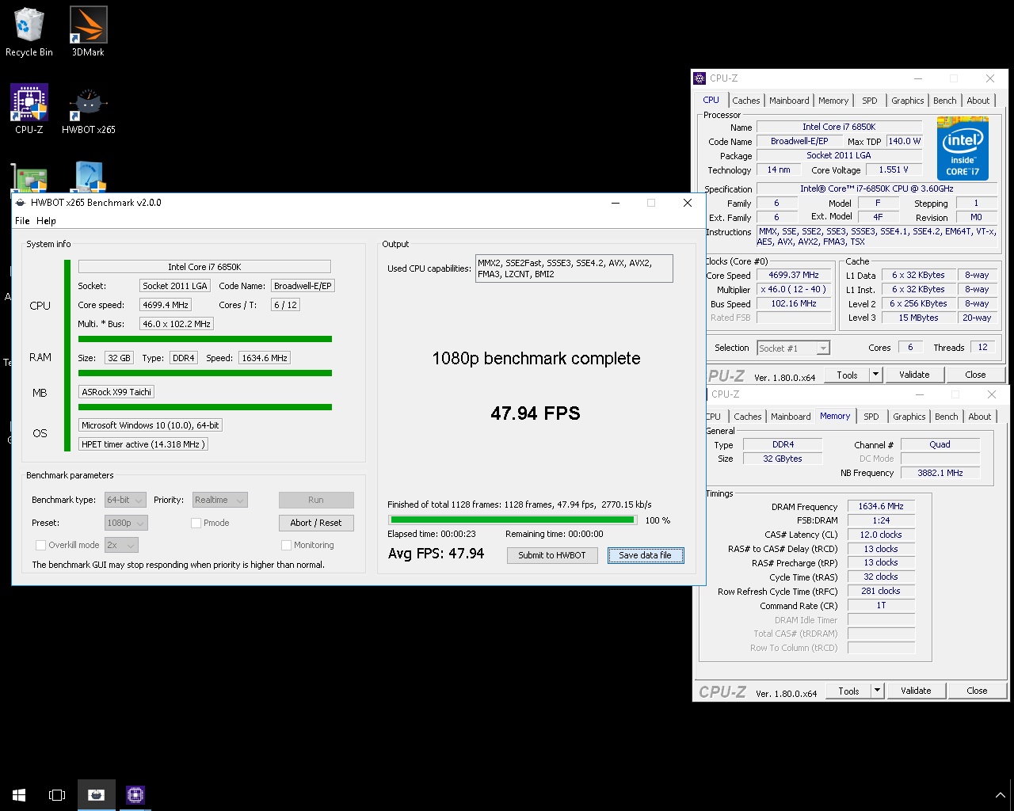Click Close button in lower CPU-Z window
The width and height of the screenshot is (1014, 811).
(977, 691)
